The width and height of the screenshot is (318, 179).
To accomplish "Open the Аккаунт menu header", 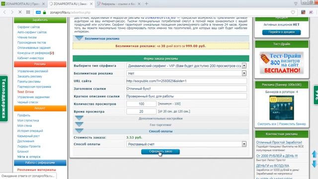I will pos(40,108).
